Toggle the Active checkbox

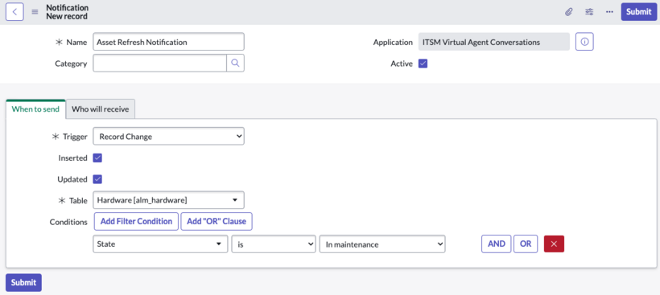(423, 64)
